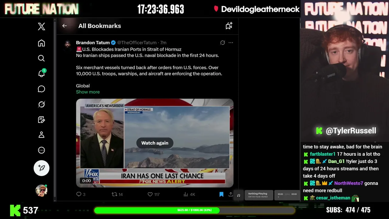Click NorthWesto7 username in chat
The height and width of the screenshot is (219, 389).
point(349,183)
